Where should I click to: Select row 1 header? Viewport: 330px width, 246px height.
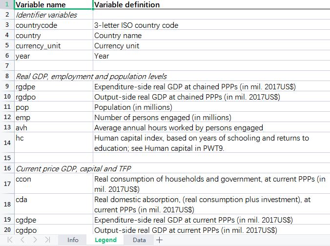pos(7,5)
